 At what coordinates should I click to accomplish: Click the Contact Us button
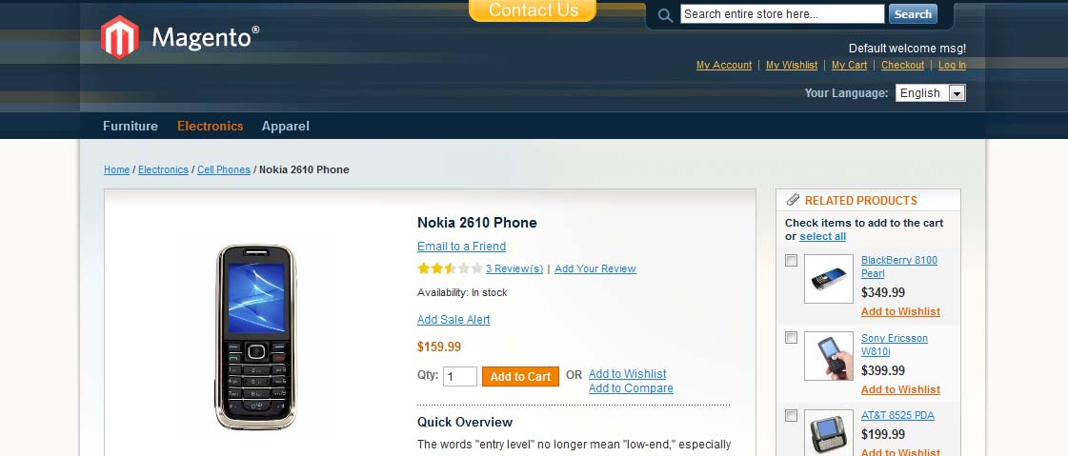[x=533, y=10]
